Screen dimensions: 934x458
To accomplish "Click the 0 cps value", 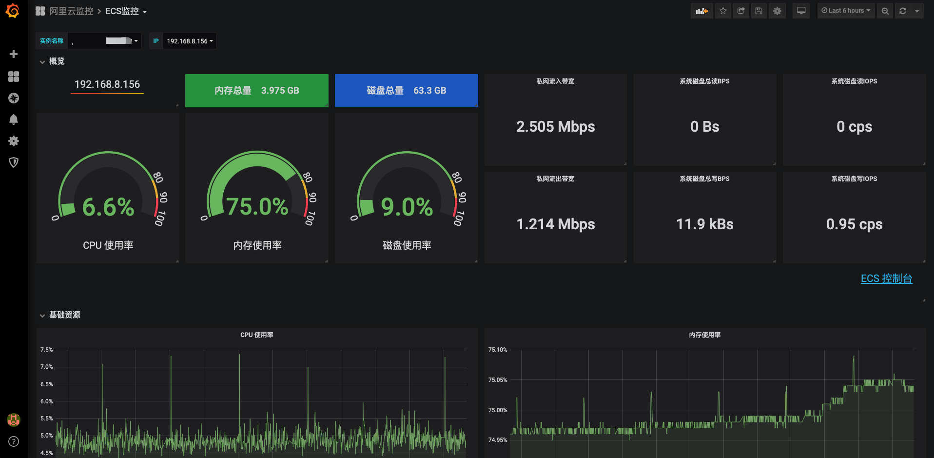I will point(854,127).
